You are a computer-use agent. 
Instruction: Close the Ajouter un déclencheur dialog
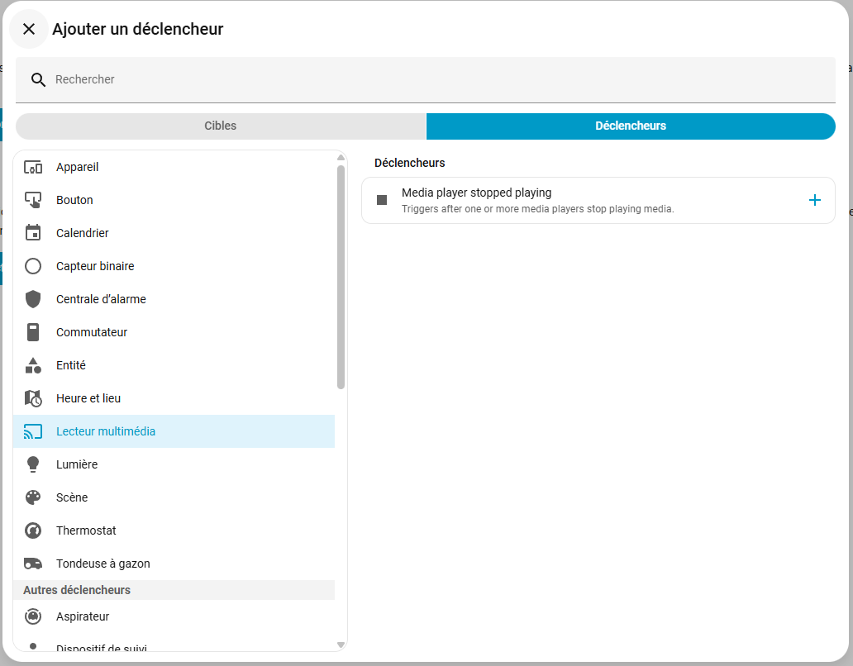click(x=29, y=29)
